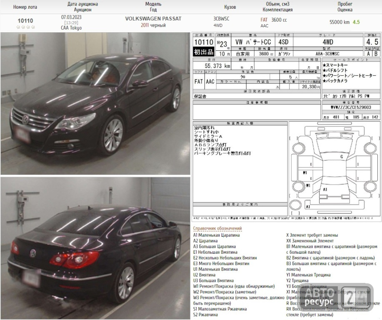Click mileage value 55000 km
Screen dimensions: 382x320
340,22
